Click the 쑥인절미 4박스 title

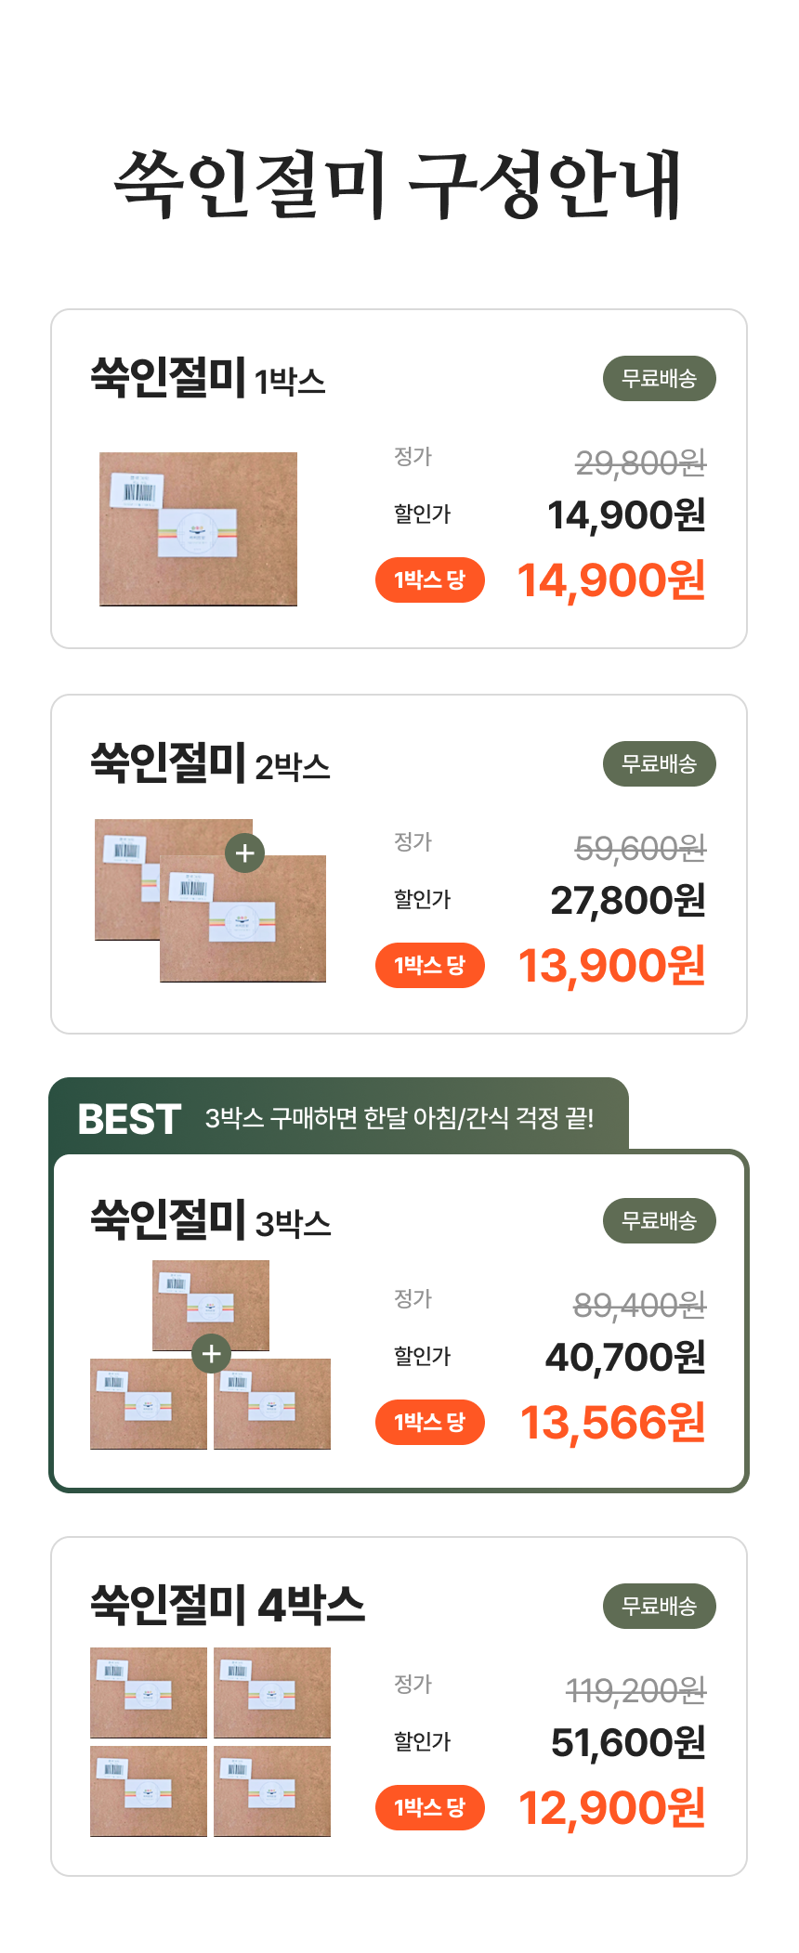(228, 1606)
